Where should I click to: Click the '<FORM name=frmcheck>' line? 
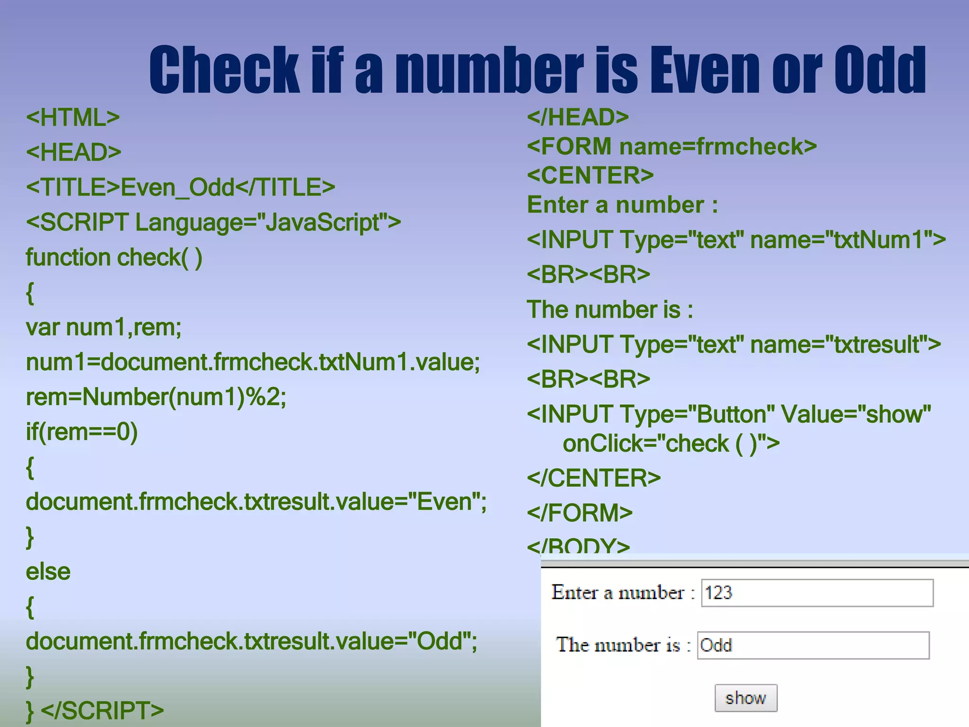(x=672, y=146)
